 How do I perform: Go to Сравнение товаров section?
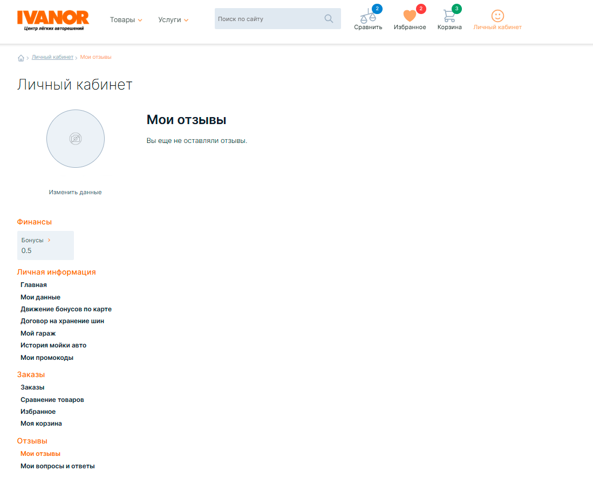52,400
